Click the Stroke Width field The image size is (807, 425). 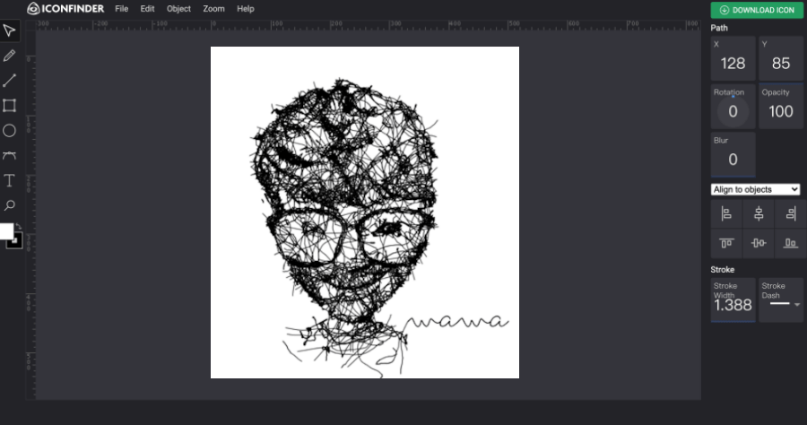pyautogui.click(x=733, y=300)
